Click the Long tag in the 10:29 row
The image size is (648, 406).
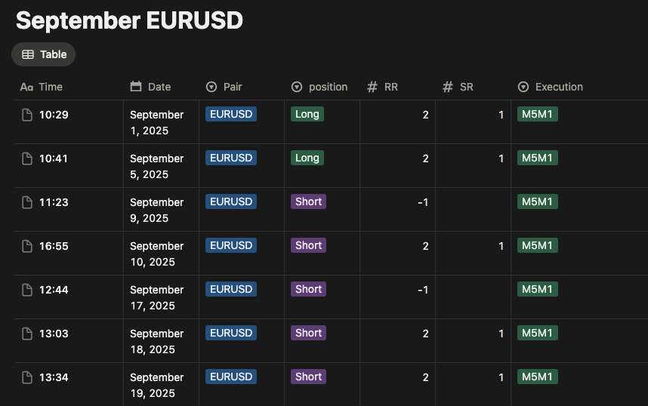coord(307,114)
